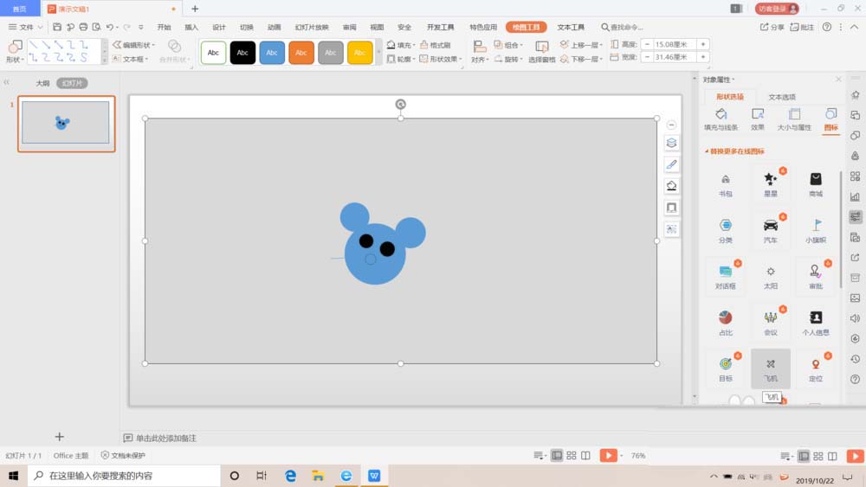
Task: Open the 选择窗格 selection pane
Action: click(x=542, y=51)
